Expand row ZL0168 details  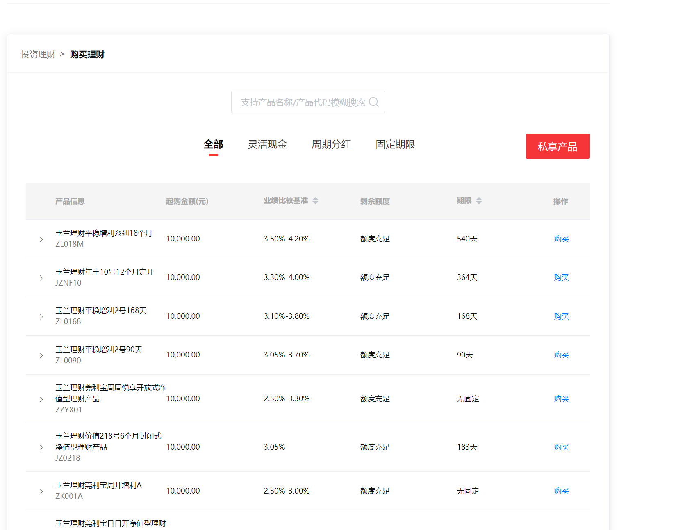click(41, 317)
